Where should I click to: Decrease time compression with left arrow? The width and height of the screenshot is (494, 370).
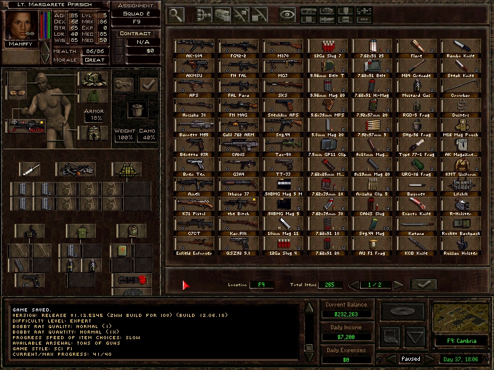391,359
